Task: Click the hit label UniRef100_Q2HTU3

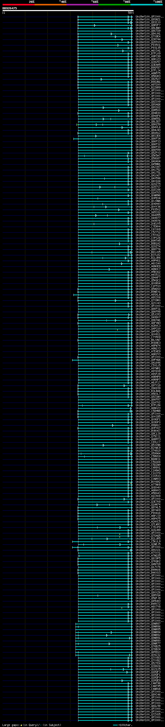Action: click(148, 42)
